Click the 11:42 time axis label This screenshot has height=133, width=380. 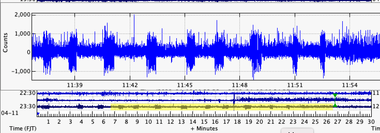(x=130, y=85)
